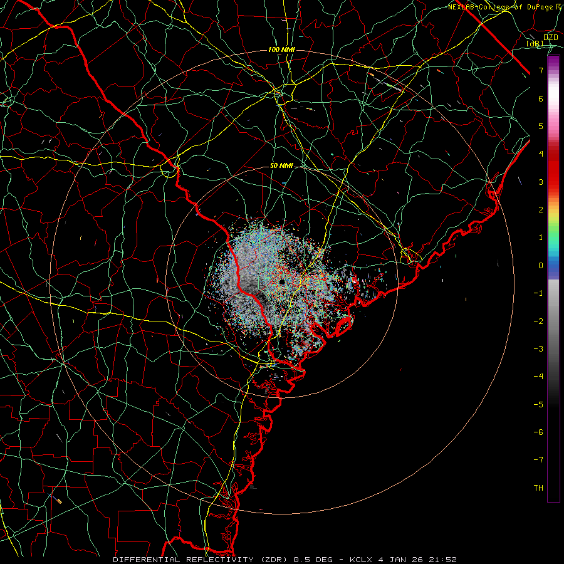Click the 50 NMI range ring label
Image resolution: width=564 pixels, height=564 pixels.
[x=281, y=165]
